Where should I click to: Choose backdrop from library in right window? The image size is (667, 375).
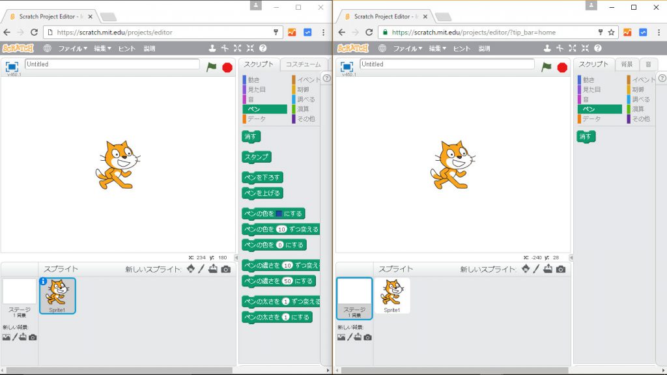[x=341, y=337]
